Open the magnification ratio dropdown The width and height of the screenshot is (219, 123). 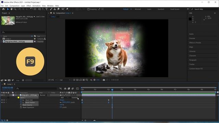(x=52, y=80)
